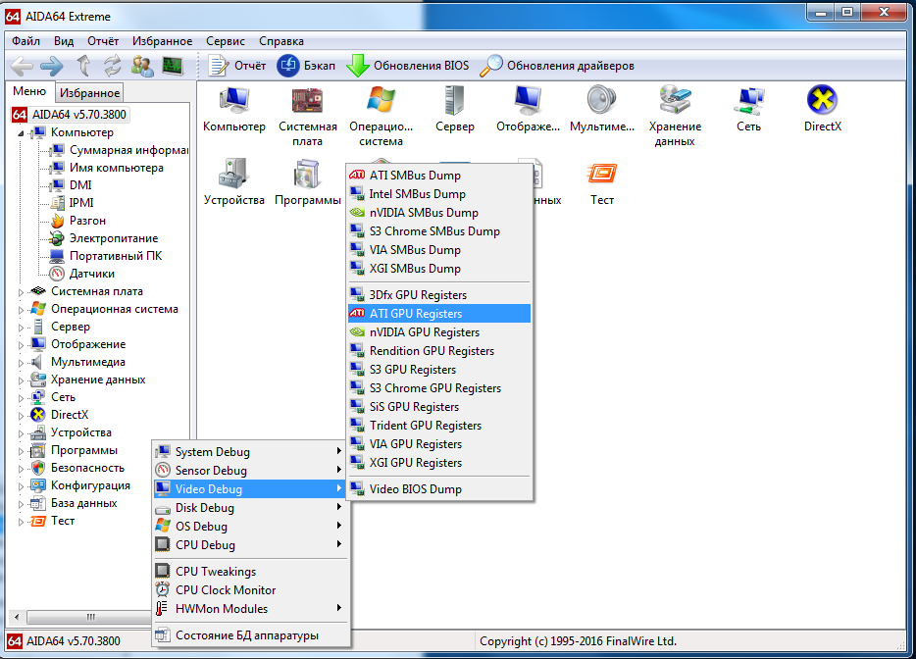This screenshot has height=659, width=916.
Task: Expand the Сервер tree node
Action: tap(21, 328)
